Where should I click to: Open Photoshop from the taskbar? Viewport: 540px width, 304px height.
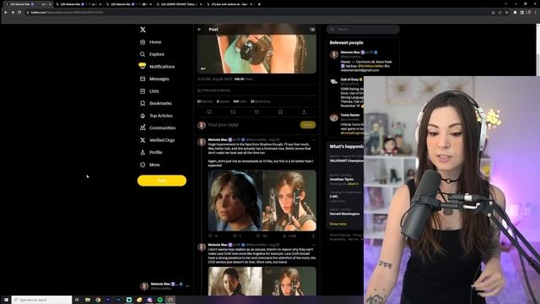[x=118, y=300]
